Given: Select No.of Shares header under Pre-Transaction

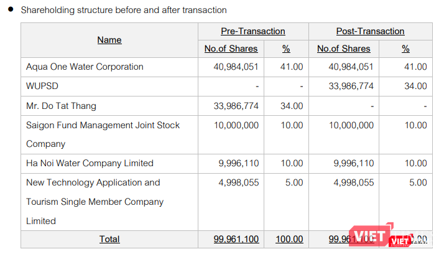Looking at the screenshot, I should point(231,49).
